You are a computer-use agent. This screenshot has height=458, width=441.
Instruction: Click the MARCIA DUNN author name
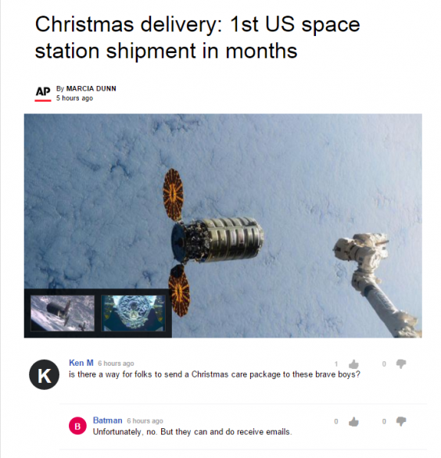[91, 88]
